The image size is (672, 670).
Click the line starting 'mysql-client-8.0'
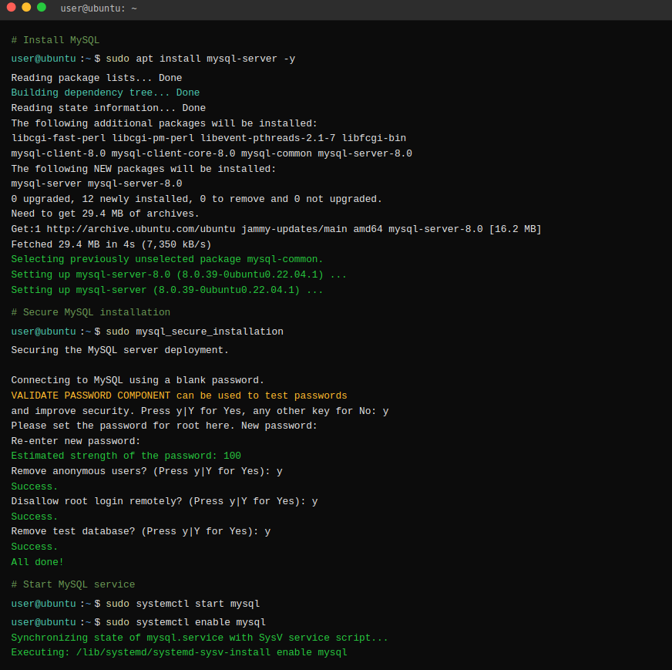[212, 153]
